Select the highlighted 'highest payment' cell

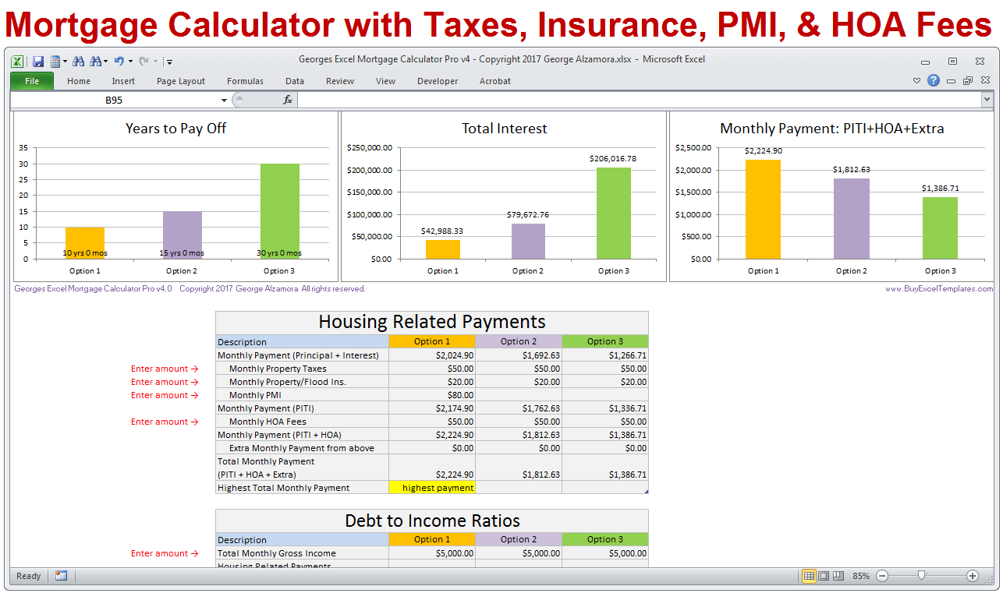[x=432, y=487]
